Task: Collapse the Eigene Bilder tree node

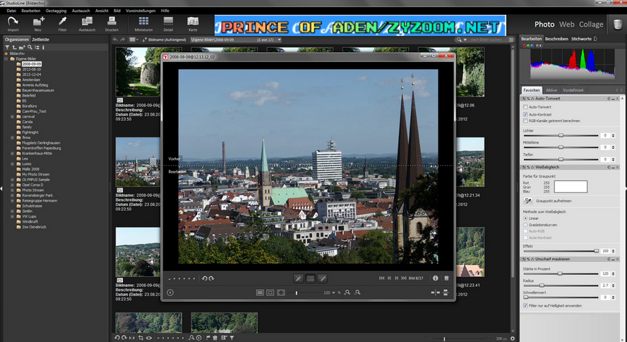Action: (x=6, y=59)
